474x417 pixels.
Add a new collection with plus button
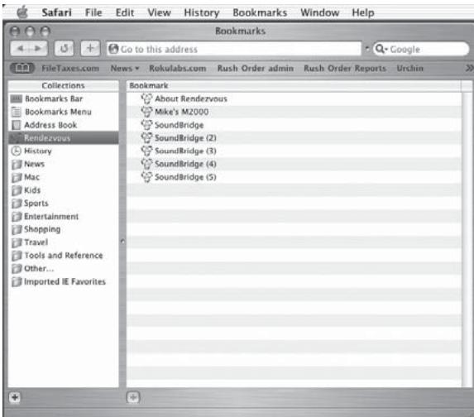click(15, 397)
